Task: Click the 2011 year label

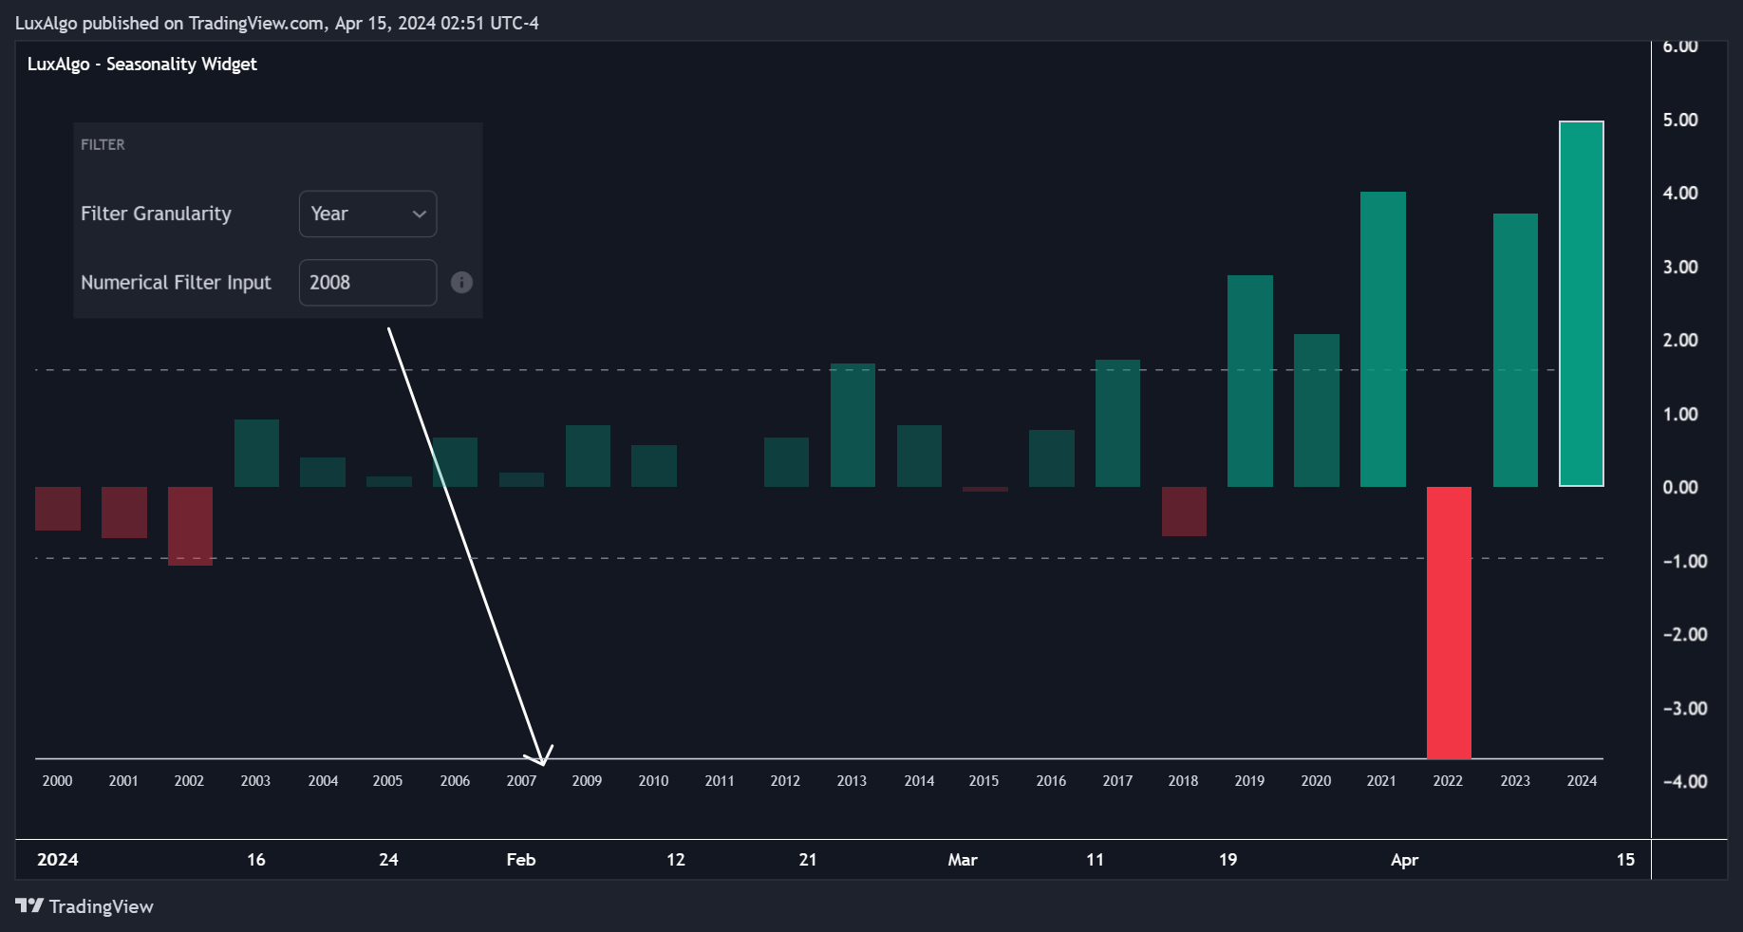Action: (x=720, y=780)
